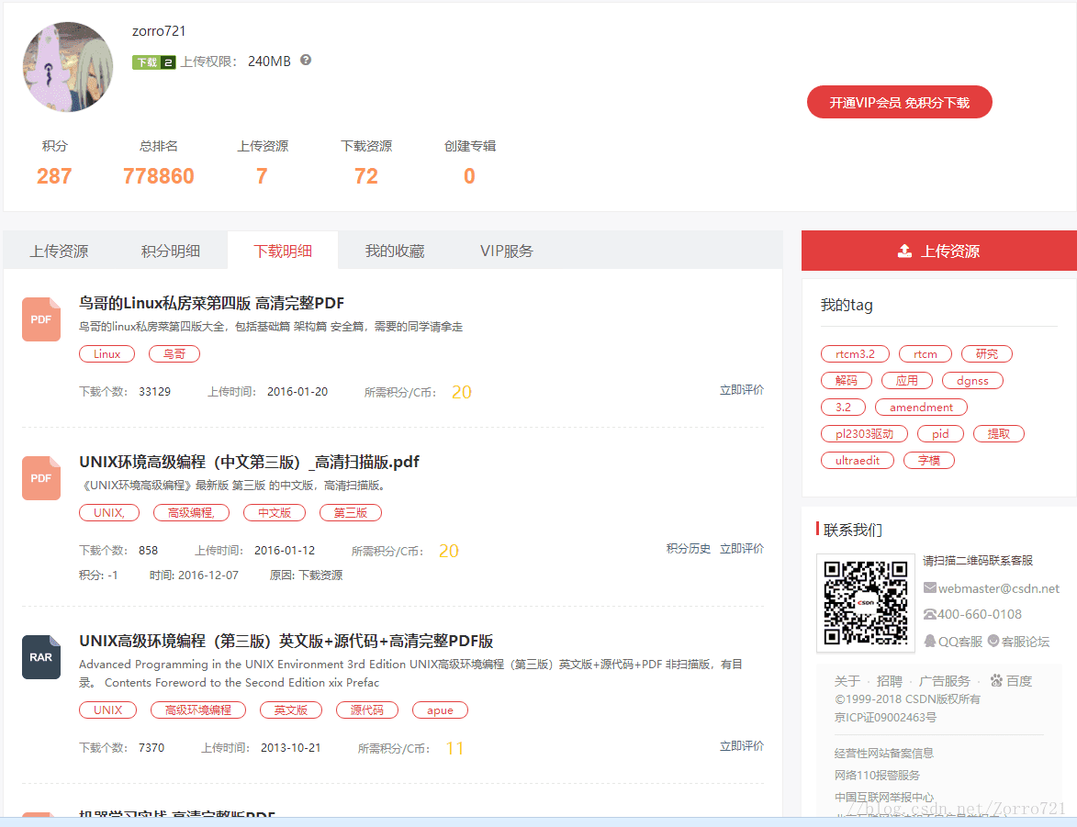The image size is (1077, 827).
Task: Click the 招聘 footer link
Action: [890, 681]
